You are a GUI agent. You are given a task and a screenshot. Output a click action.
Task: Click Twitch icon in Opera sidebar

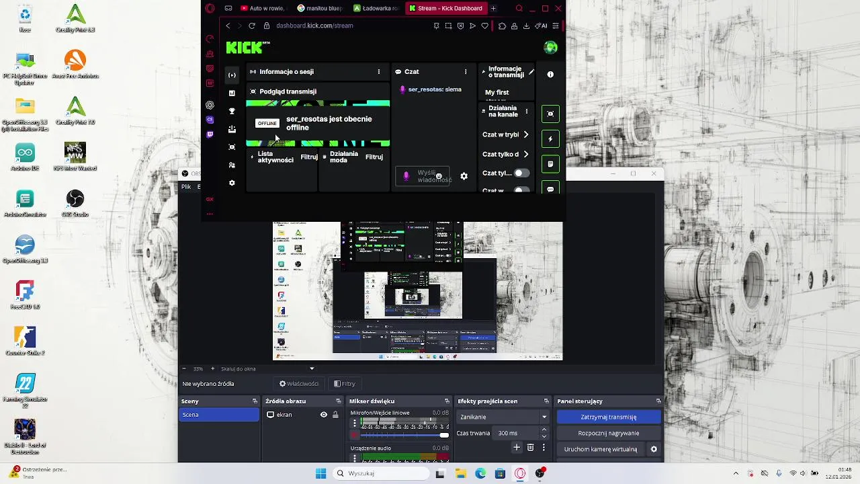tap(210, 134)
